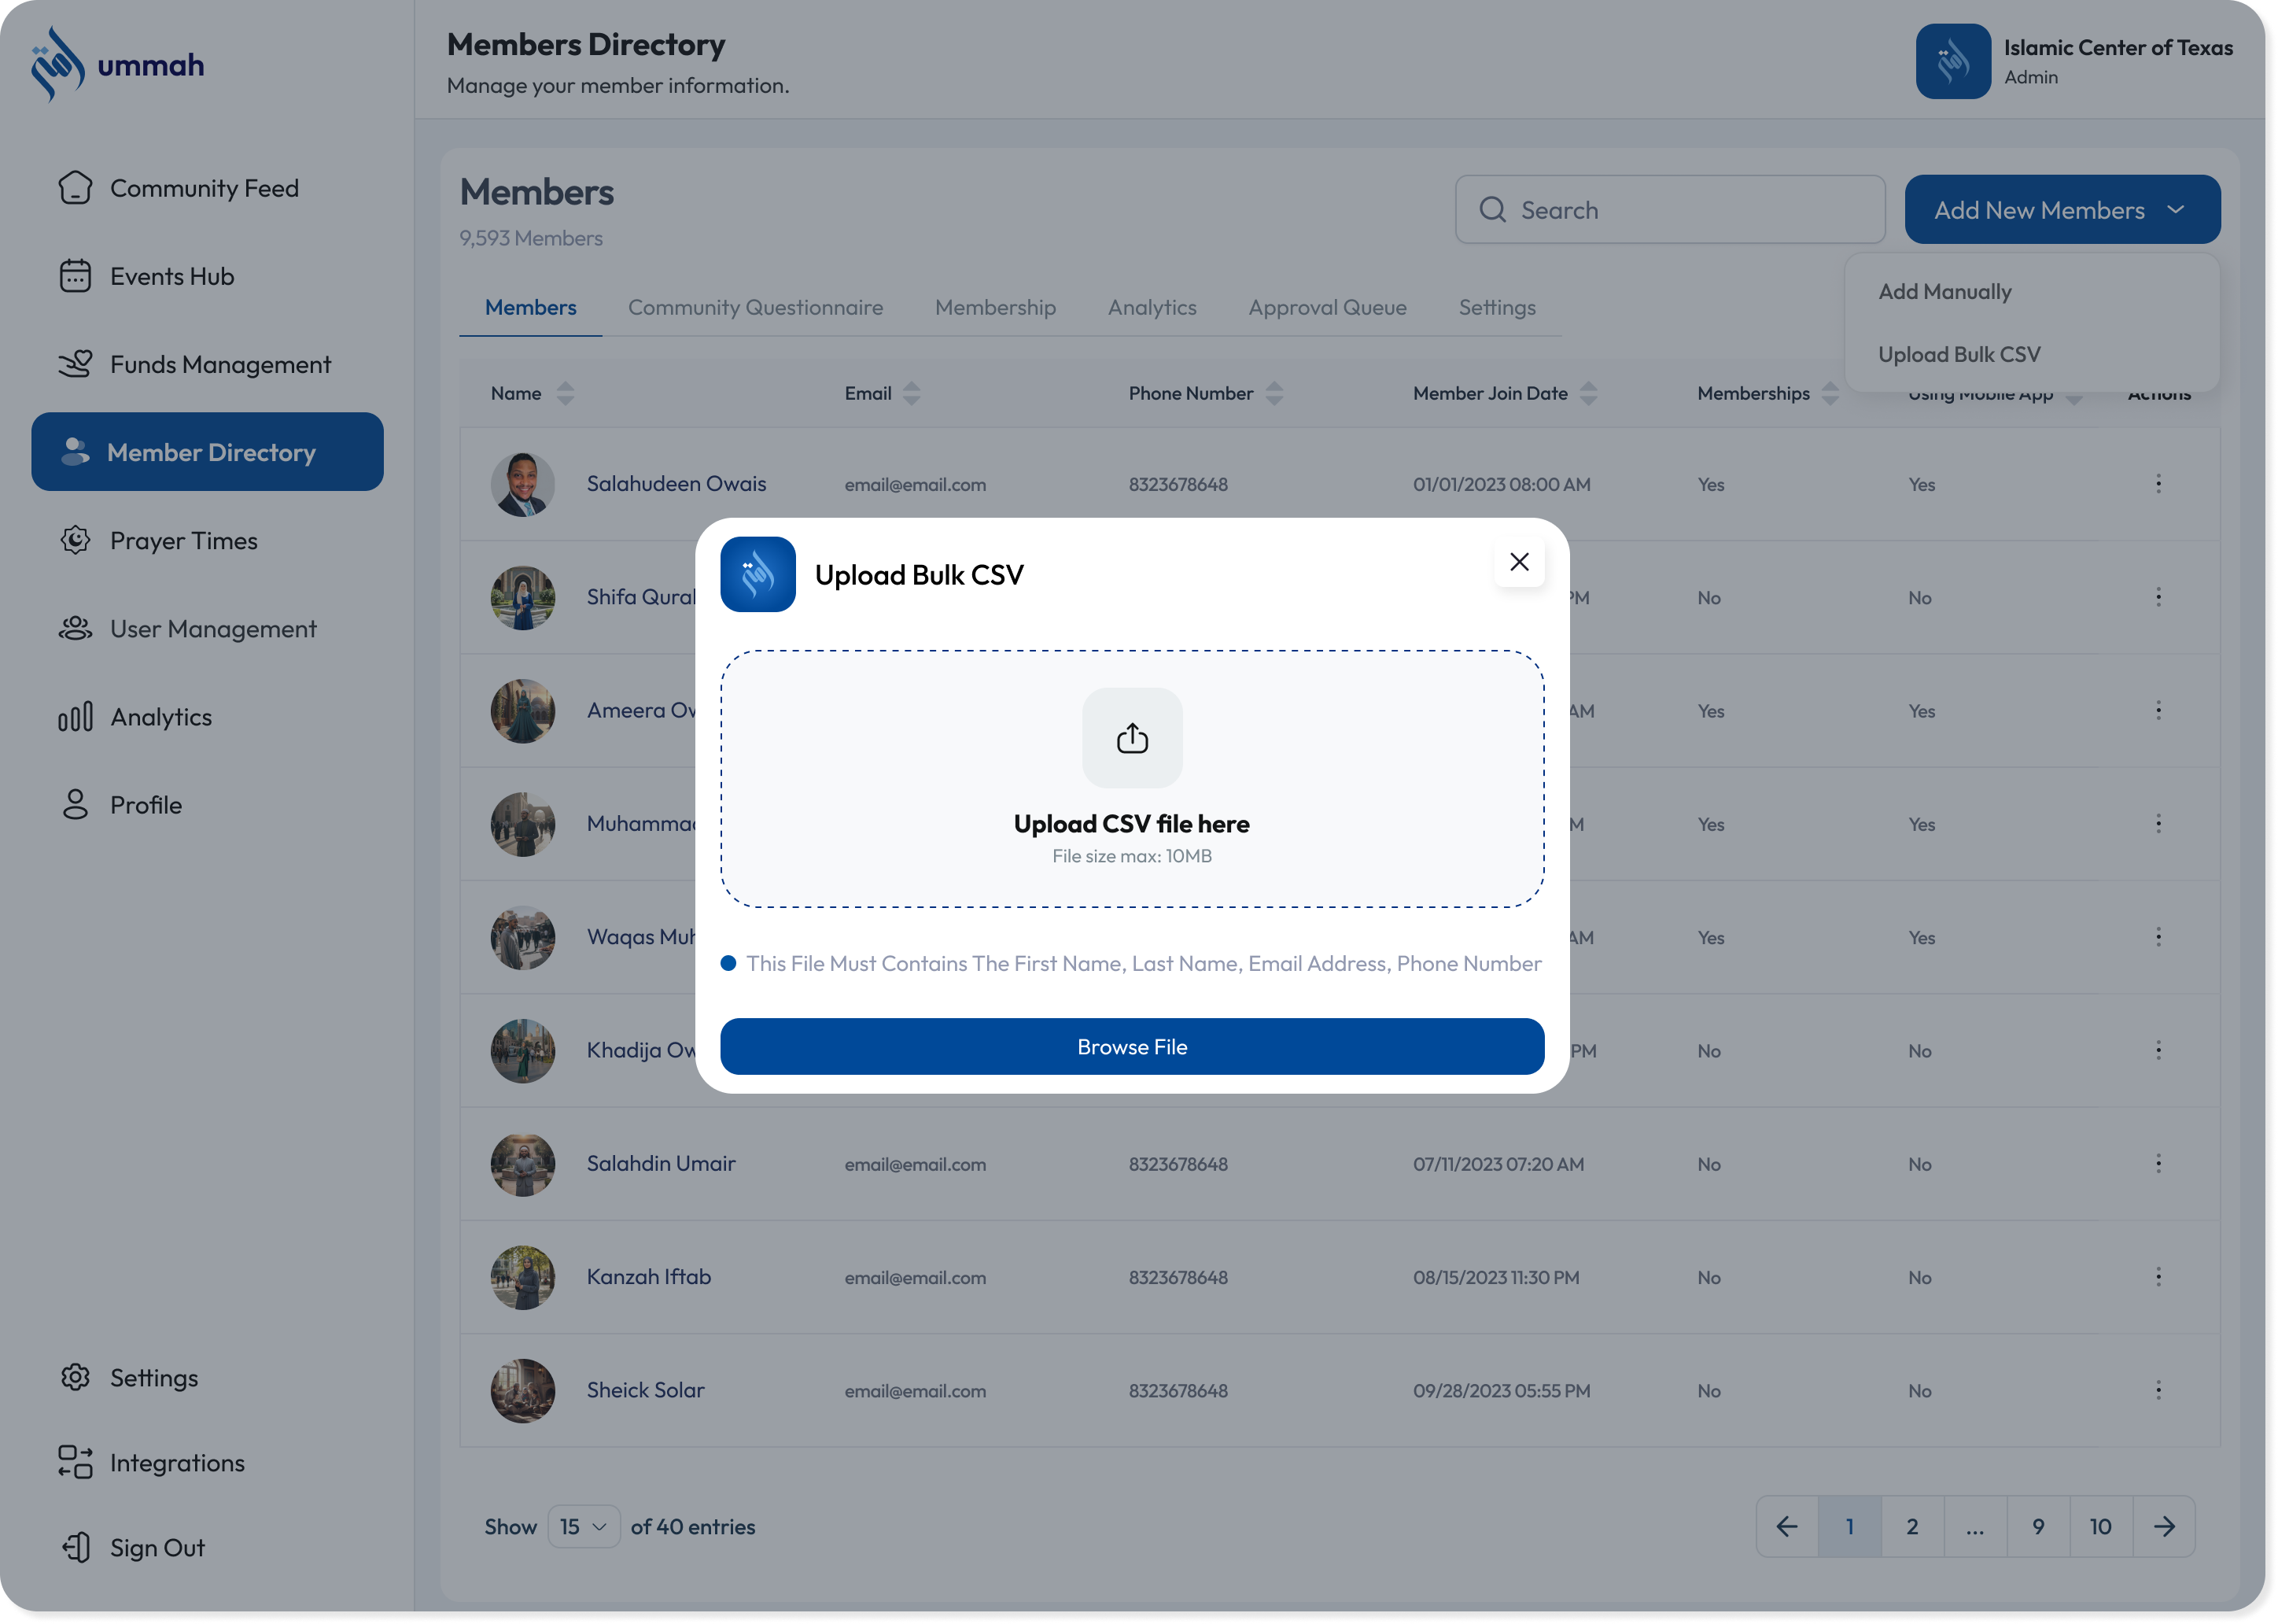2278x1624 pixels.
Task: Go to page 2
Action: [x=1912, y=1526]
